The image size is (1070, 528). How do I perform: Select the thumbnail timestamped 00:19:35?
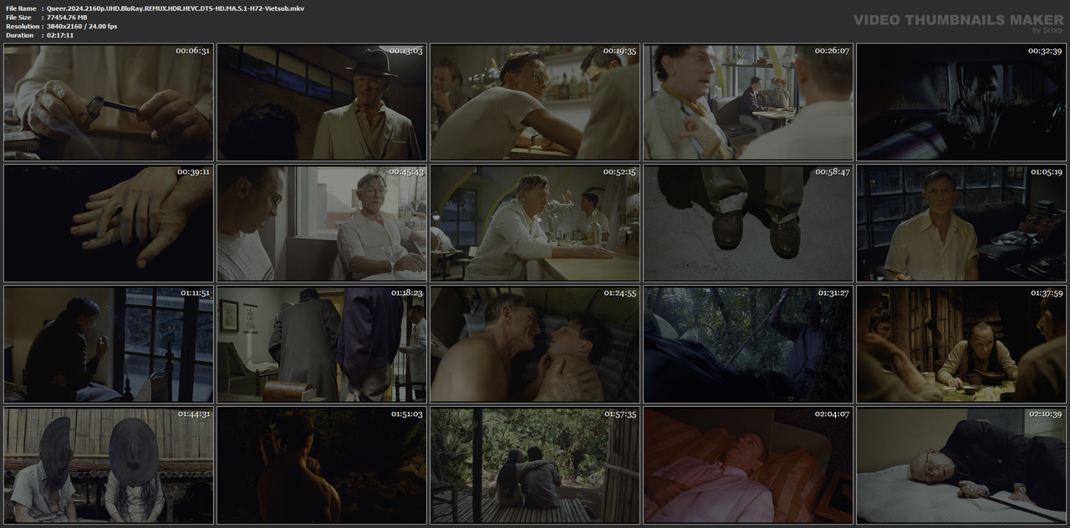[x=535, y=102]
